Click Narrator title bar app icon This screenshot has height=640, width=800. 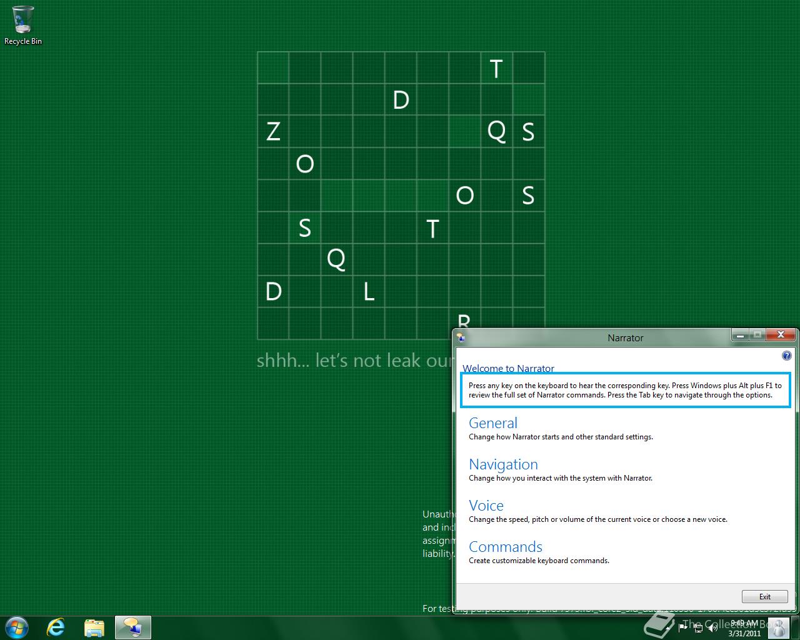coord(461,337)
